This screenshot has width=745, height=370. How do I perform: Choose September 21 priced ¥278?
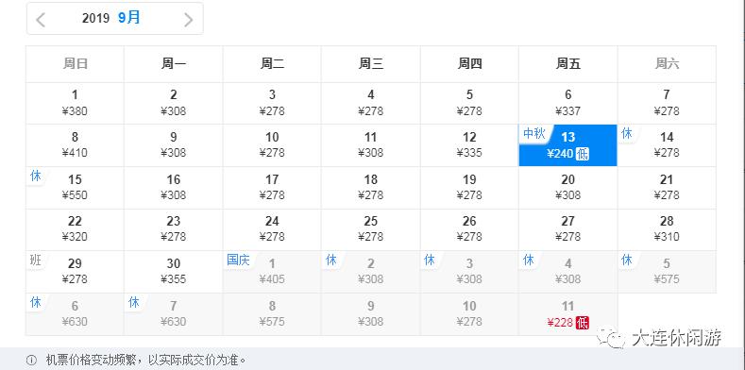pos(667,188)
